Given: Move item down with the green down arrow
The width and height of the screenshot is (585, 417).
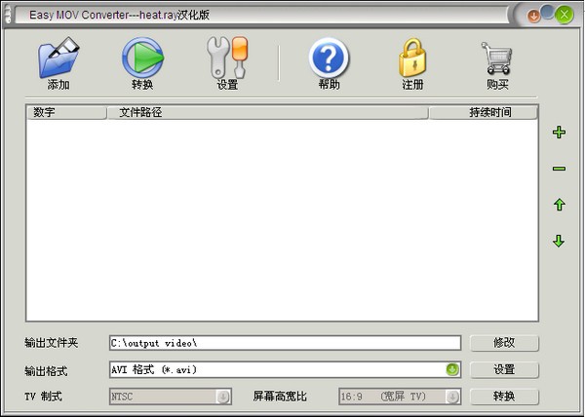Looking at the screenshot, I should click(559, 241).
